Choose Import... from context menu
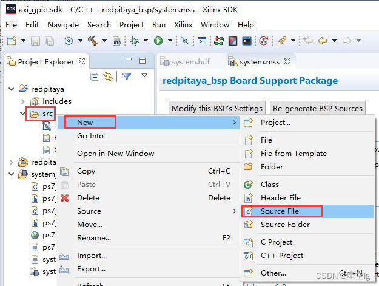 point(149,256)
